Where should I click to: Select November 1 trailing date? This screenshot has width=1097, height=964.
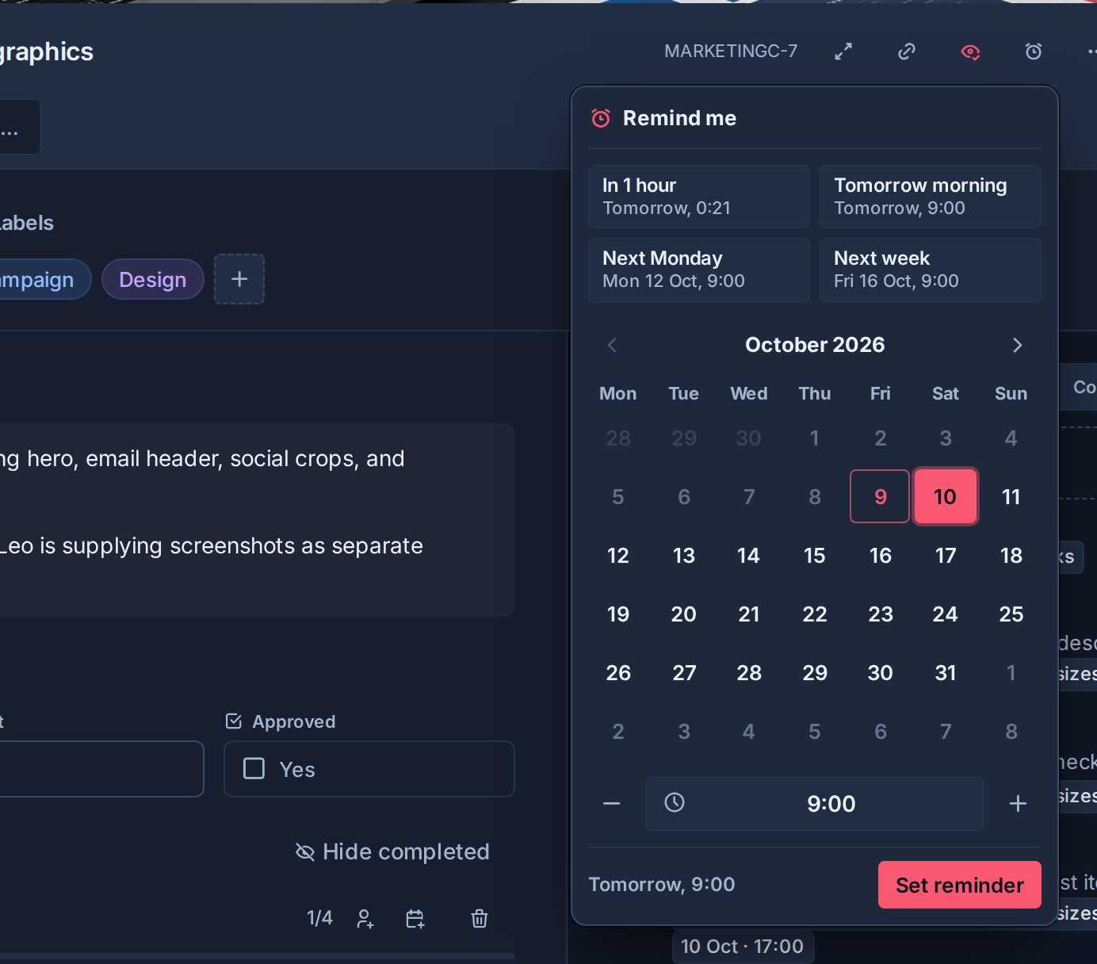click(1011, 672)
